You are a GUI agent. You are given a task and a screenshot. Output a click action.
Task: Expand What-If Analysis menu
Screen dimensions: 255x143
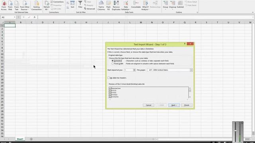click(145, 6)
